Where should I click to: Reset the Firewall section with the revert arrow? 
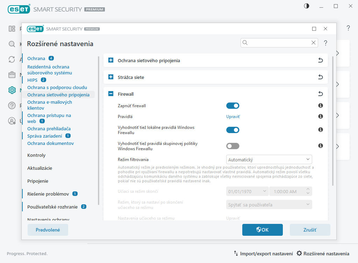coord(320,94)
